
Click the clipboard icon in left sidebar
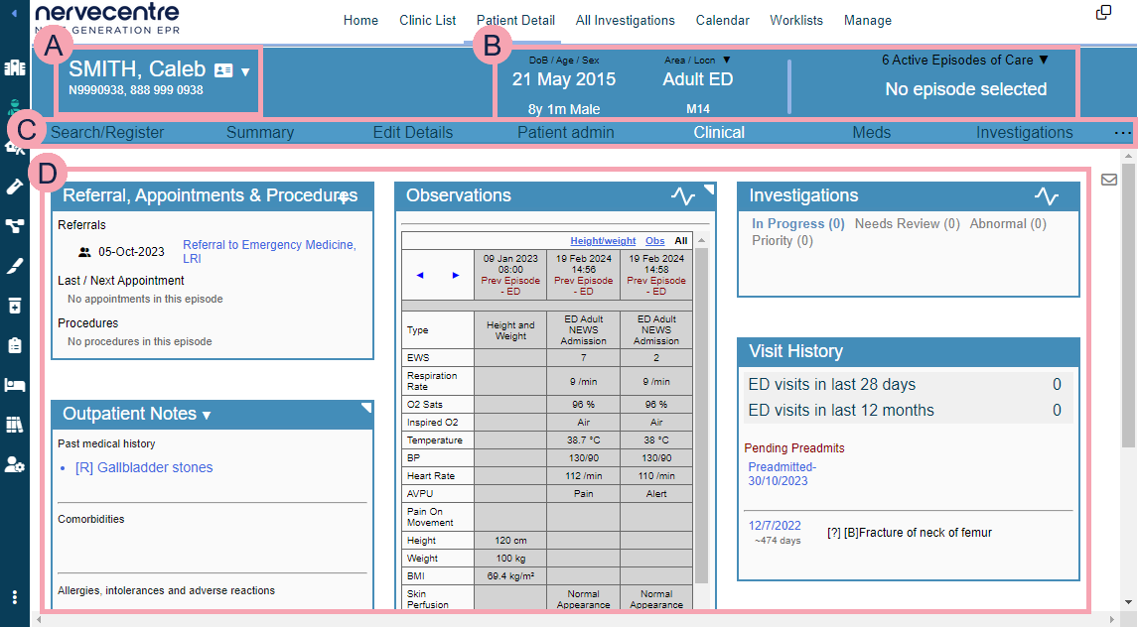14,345
